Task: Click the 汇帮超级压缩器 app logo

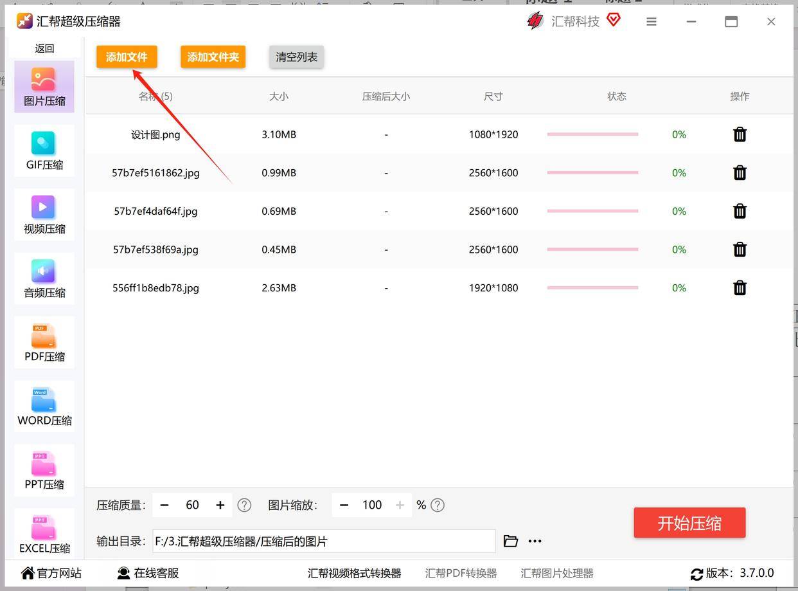Action: 24,21
